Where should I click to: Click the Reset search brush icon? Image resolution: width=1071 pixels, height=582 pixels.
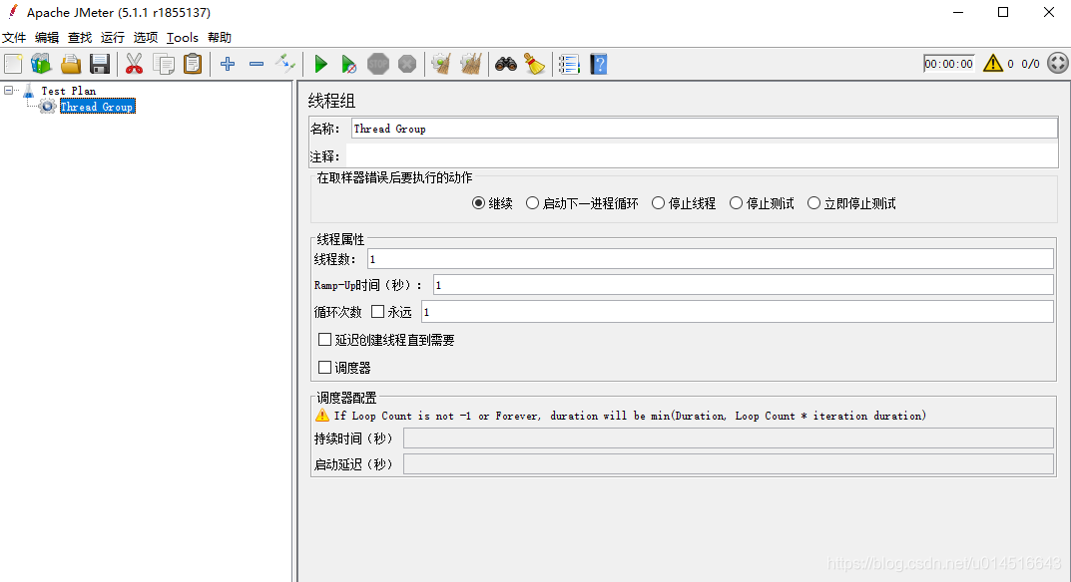[x=534, y=64]
